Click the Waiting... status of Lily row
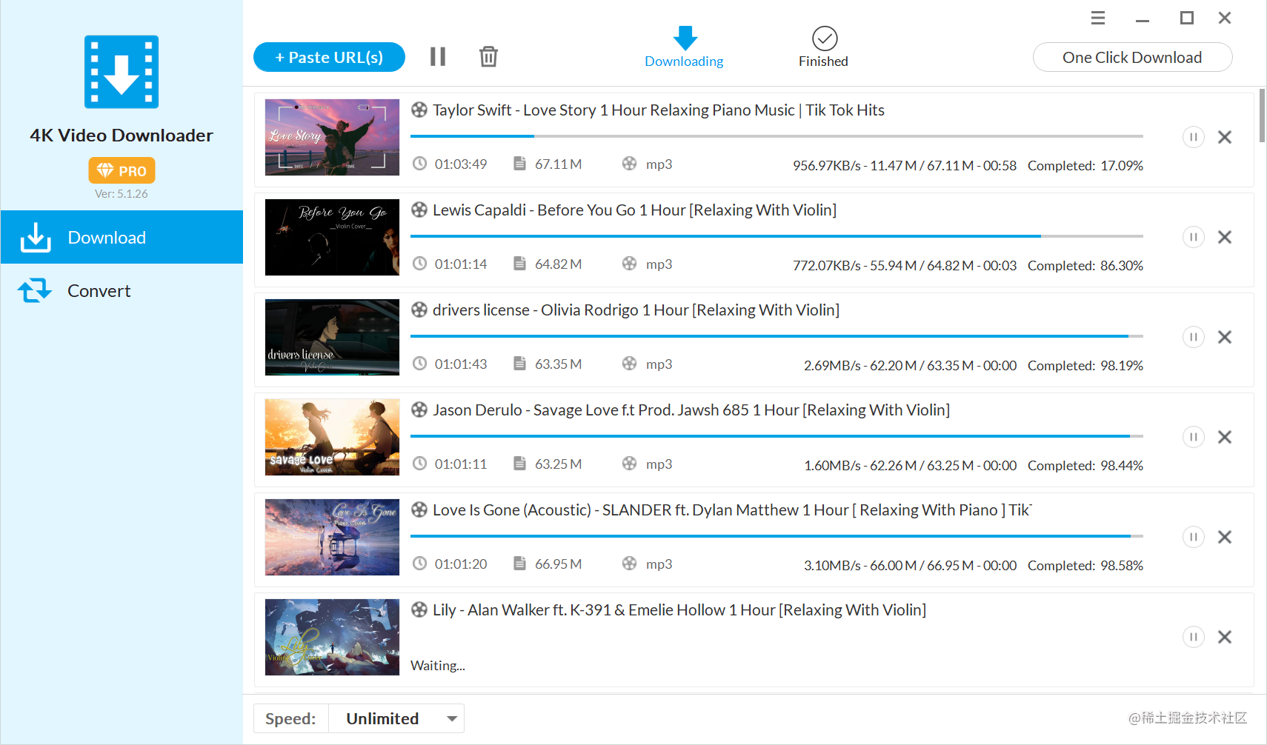Viewport: 1267px width, 745px height. pyautogui.click(x=438, y=666)
